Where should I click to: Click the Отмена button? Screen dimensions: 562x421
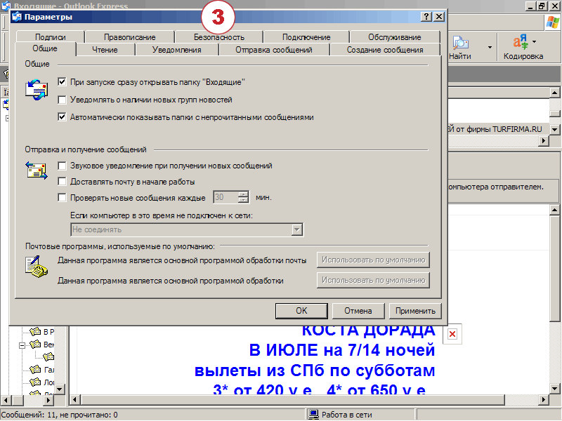[358, 310]
